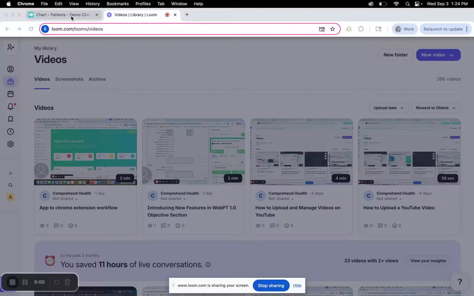Open a new browser tab with plus button
Screen dimensions: 474x296
(187, 15)
